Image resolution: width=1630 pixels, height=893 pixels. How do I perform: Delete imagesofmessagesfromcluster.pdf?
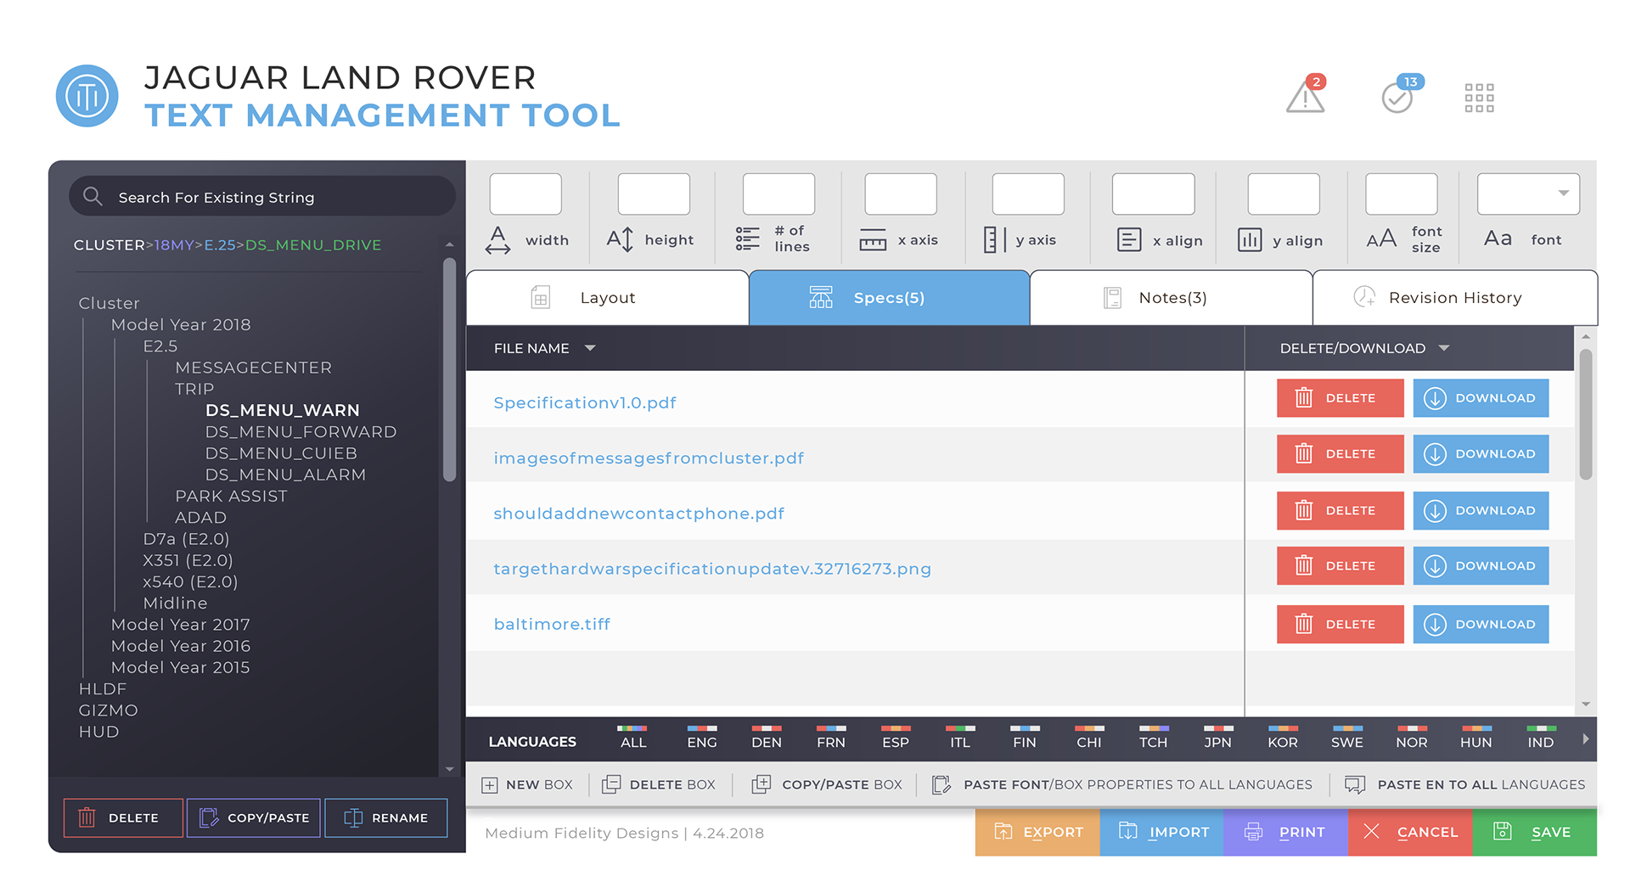[x=1340, y=454]
